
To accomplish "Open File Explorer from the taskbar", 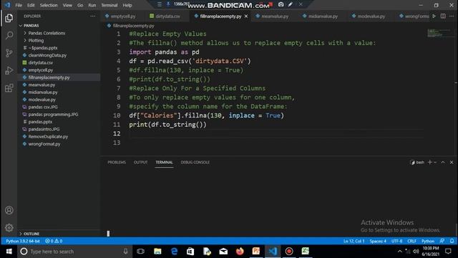I will click(157, 252).
